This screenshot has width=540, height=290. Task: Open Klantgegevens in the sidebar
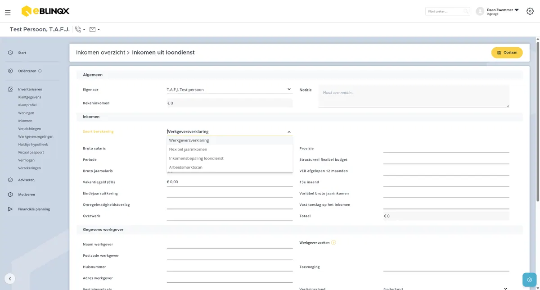(30, 97)
